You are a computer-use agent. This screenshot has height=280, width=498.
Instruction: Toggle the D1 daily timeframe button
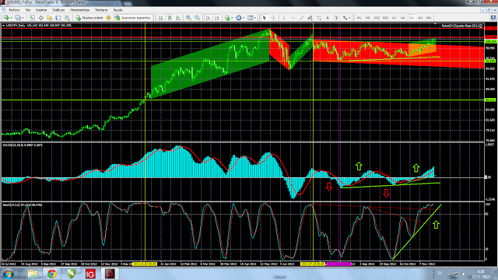412,18
